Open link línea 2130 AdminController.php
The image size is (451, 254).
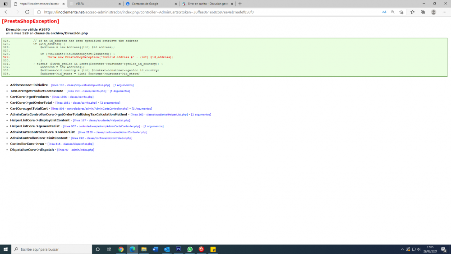click(x=113, y=132)
